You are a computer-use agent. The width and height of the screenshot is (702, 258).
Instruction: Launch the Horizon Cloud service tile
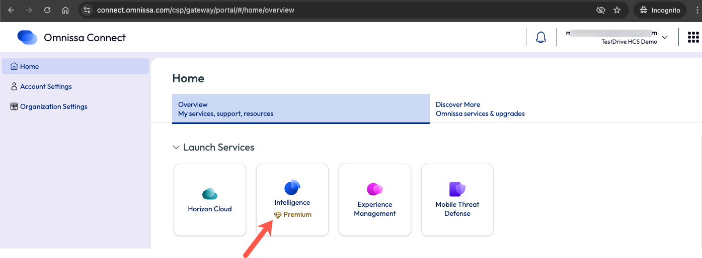coord(210,200)
